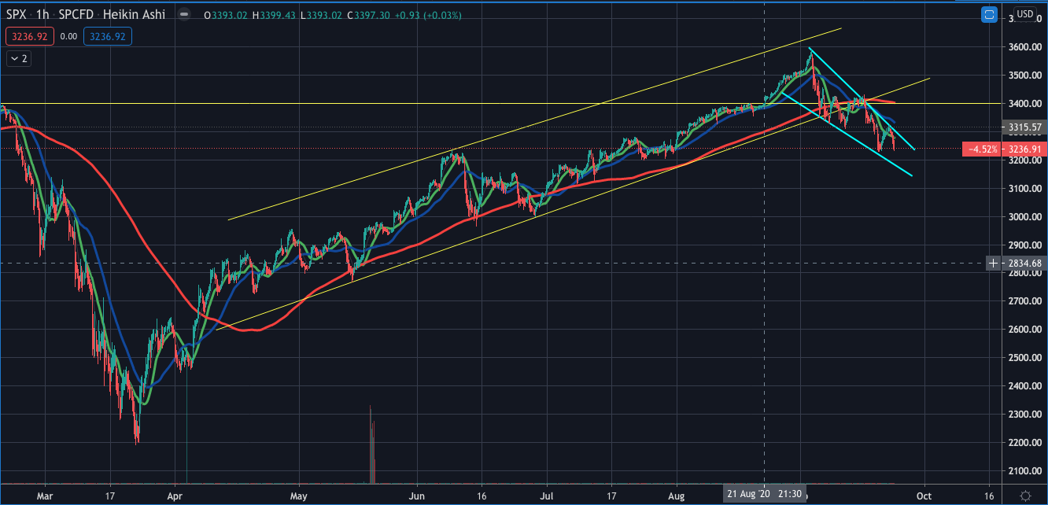Click the 2834.68 crosshair price label
Viewport: 1048px width, 505px height.
1023,263
